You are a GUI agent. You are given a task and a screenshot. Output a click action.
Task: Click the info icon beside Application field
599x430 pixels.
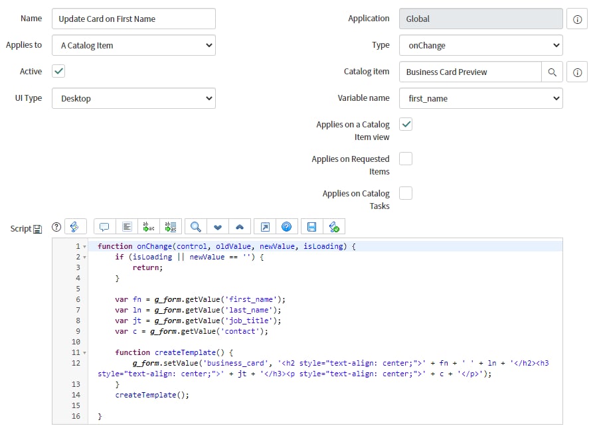576,19
